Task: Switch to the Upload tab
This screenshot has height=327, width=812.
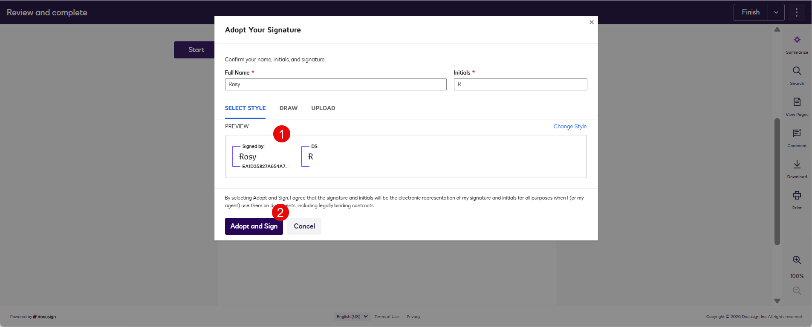Action: pyautogui.click(x=323, y=108)
